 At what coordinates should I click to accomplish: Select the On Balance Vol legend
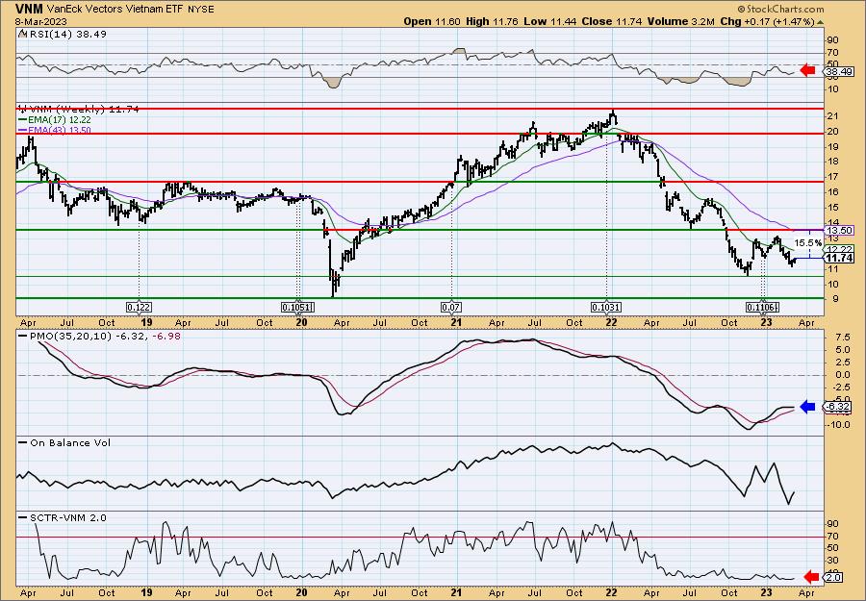click(x=64, y=442)
